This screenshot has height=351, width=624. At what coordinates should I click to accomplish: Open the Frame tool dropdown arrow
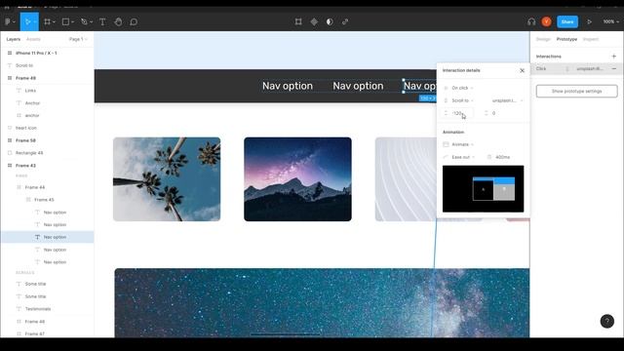pyautogui.click(x=54, y=22)
